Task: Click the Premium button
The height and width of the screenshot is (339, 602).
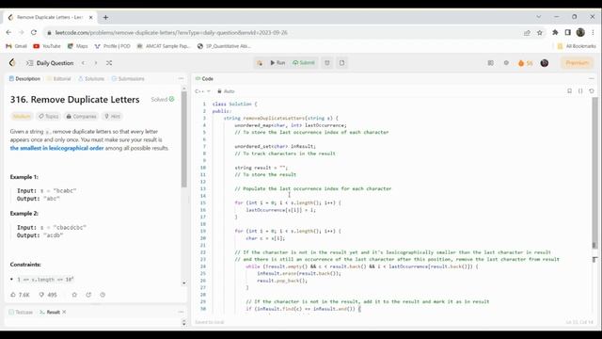Action: coord(577,63)
